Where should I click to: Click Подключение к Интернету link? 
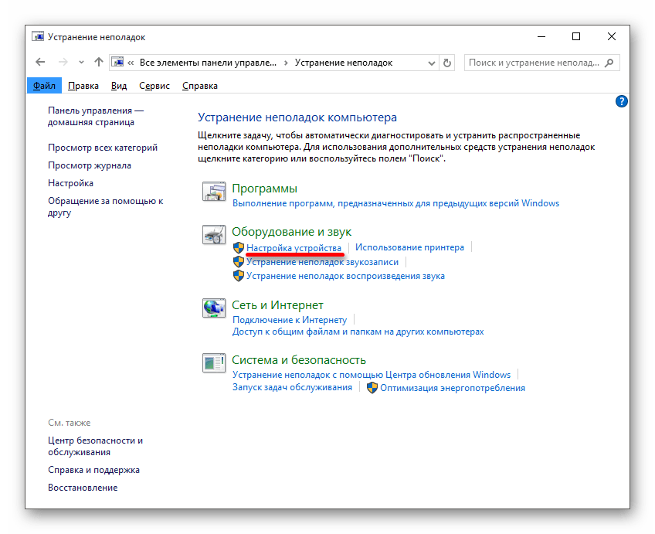290,320
